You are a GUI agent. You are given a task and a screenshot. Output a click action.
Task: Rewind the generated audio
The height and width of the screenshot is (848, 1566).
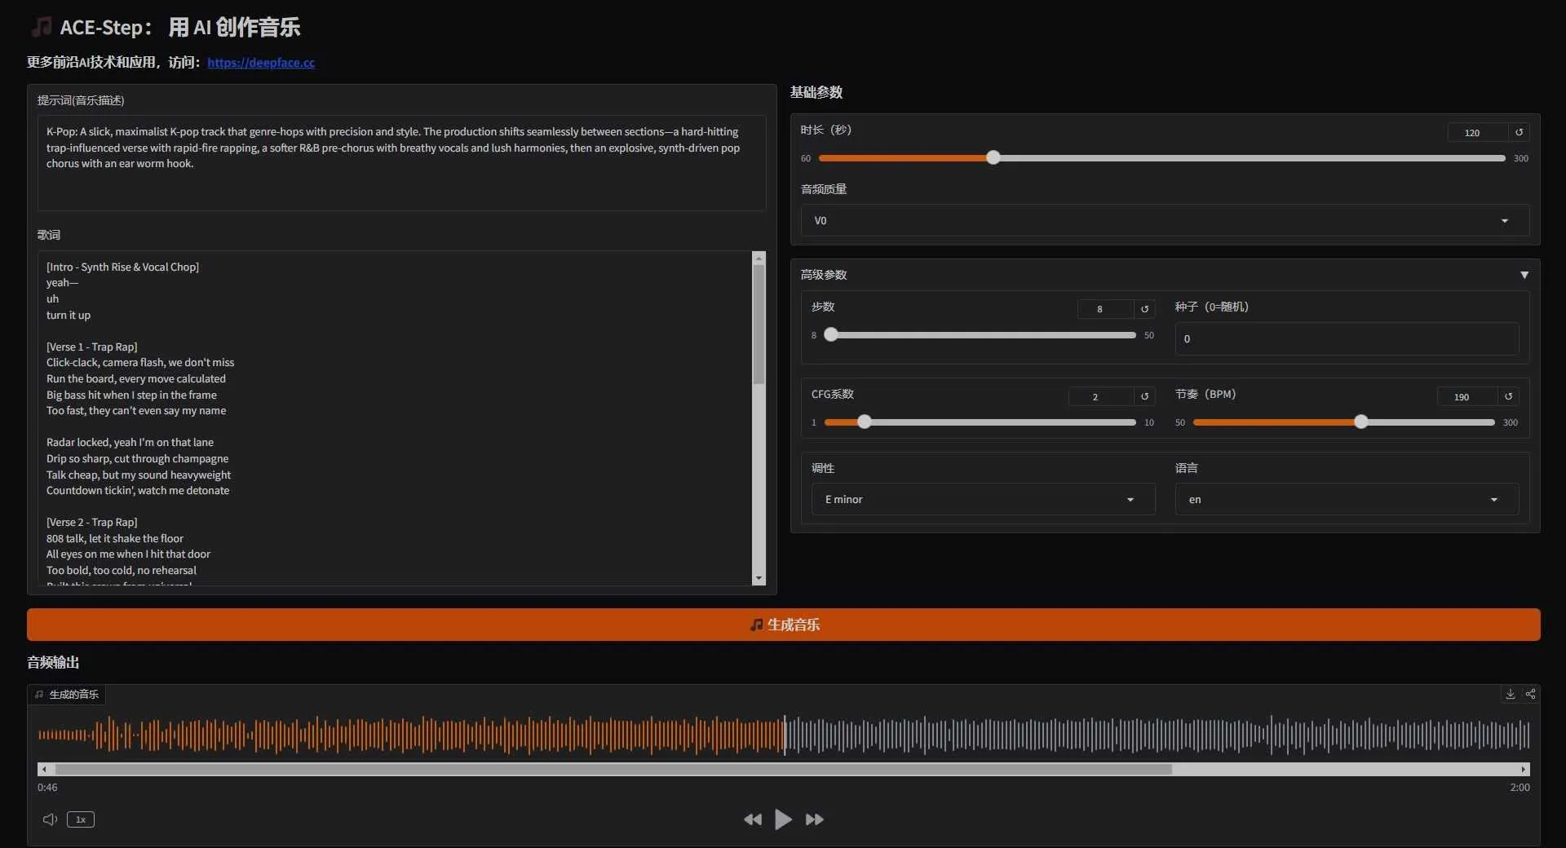pyautogui.click(x=752, y=819)
